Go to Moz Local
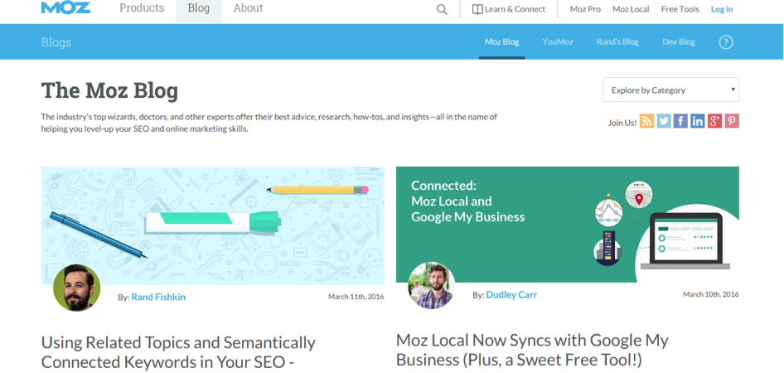784x373 pixels. pos(631,9)
